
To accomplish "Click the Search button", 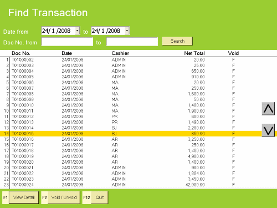I will [x=177, y=41].
